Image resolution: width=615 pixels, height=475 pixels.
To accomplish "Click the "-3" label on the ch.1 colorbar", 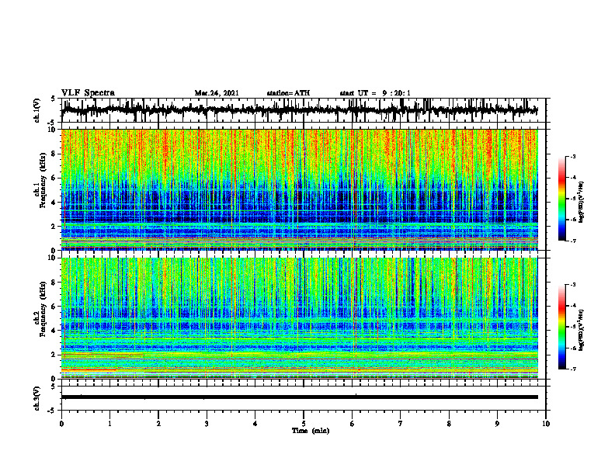I will click(573, 156).
